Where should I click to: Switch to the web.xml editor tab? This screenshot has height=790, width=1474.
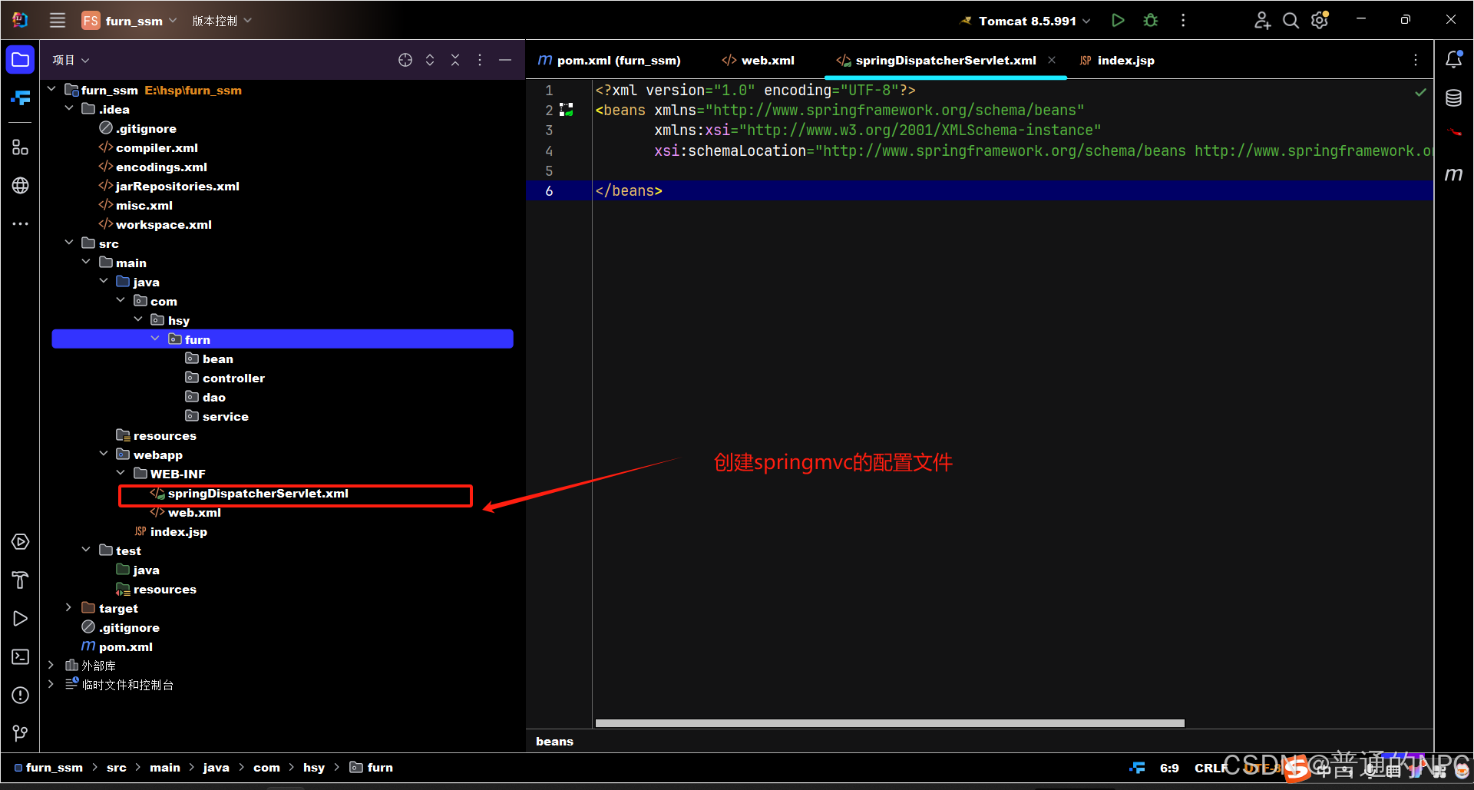pyautogui.click(x=758, y=60)
